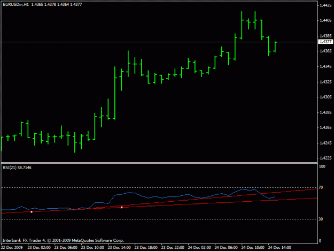This screenshot has height=251, width=334.
Task: Click the 24 Dec 06:00 time label
Action: [x=226, y=247]
